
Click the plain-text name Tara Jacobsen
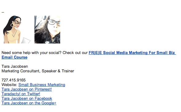(15, 67)
